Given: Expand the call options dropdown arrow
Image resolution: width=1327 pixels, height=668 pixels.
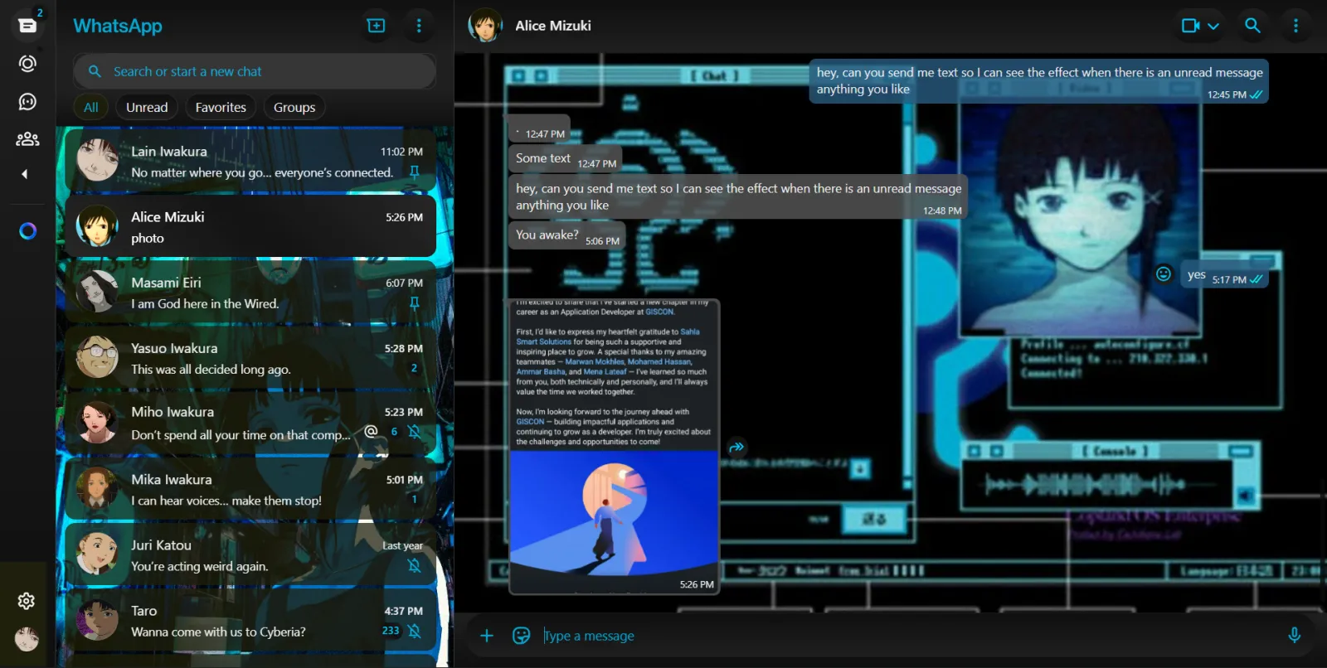Looking at the screenshot, I should pos(1213,26).
